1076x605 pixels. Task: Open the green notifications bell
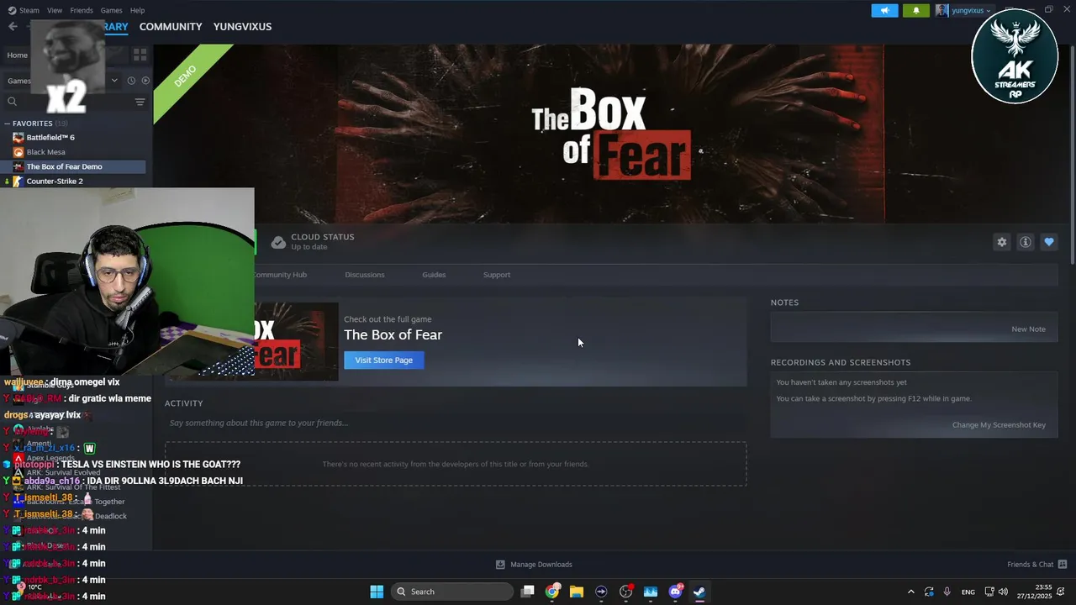tap(916, 10)
